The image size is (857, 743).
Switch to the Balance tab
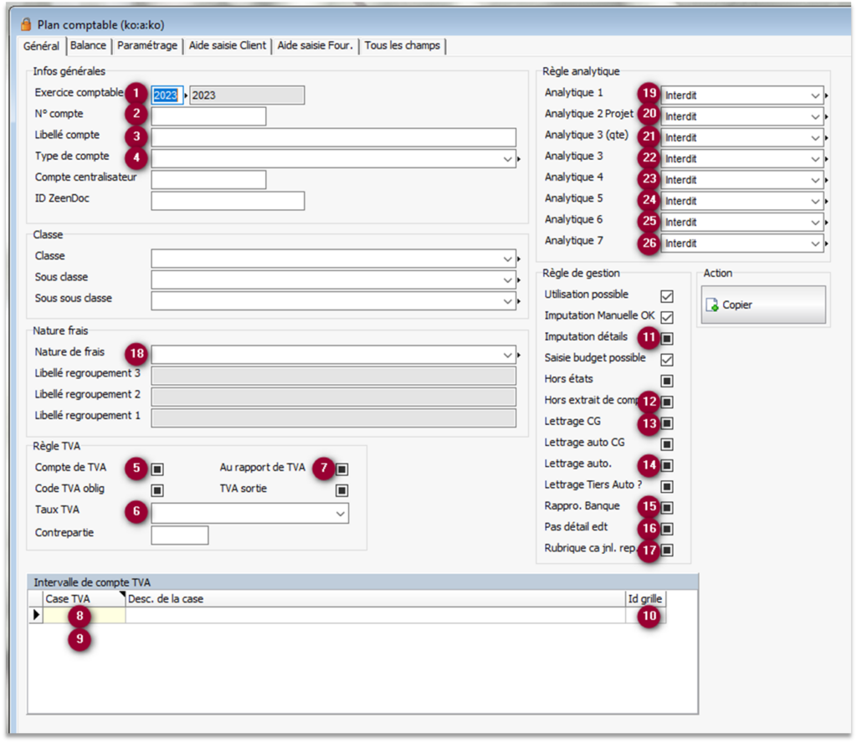click(88, 46)
